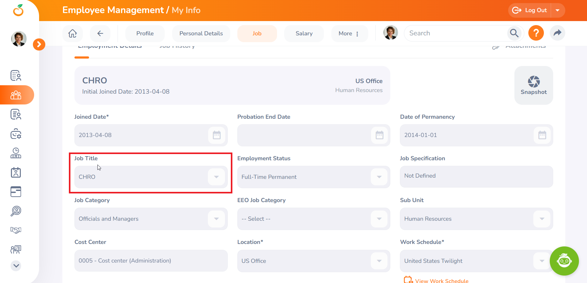Expand the Job Title dropdown
Viewport: 587px width, 283px height.
pyautogui.click(x=216, y=177)
